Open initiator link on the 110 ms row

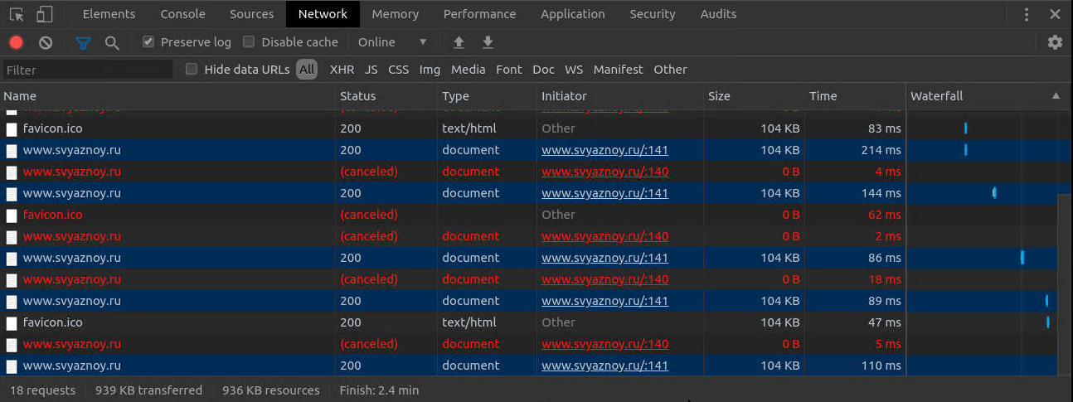click(x=604, y=366)
